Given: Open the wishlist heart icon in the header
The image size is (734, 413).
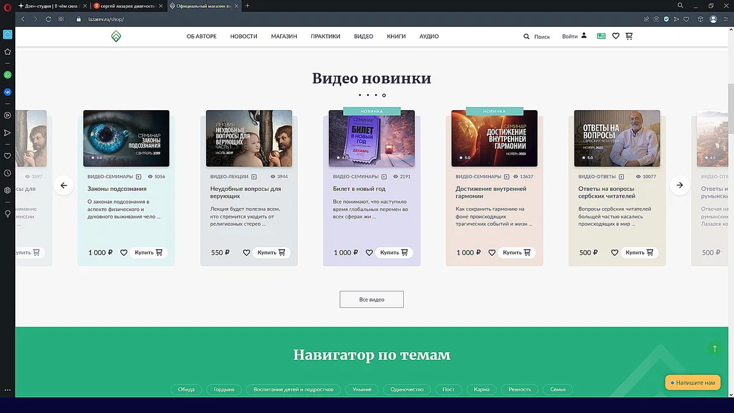Looking at the screenshot, I should tap(616, 36).
